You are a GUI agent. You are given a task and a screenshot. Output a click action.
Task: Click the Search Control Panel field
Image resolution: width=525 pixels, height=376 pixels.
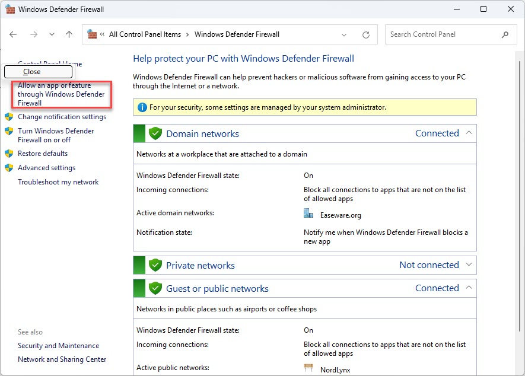tap(442, 34)
